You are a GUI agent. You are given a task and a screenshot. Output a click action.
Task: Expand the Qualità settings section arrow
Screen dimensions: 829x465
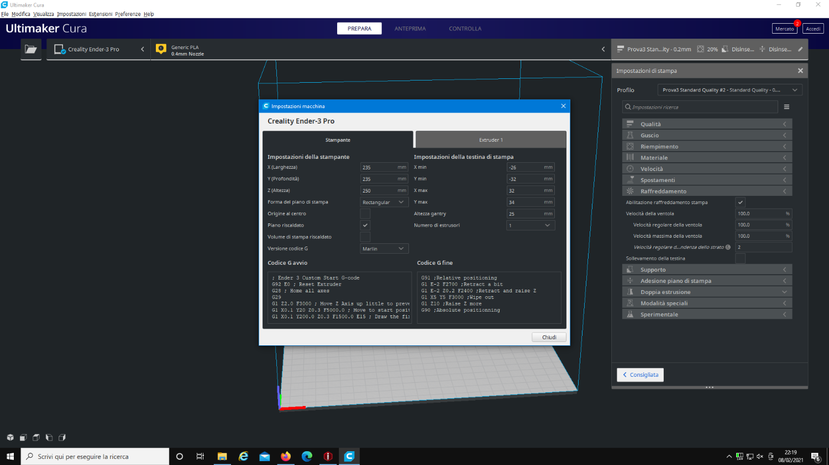click(x=784, y=124)
